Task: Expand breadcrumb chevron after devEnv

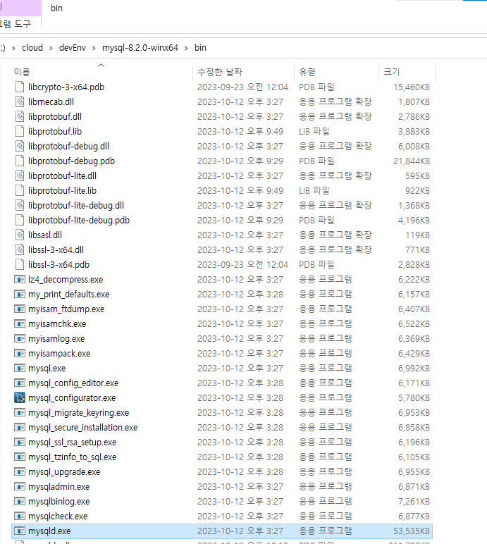Action: tap(94, 48)
